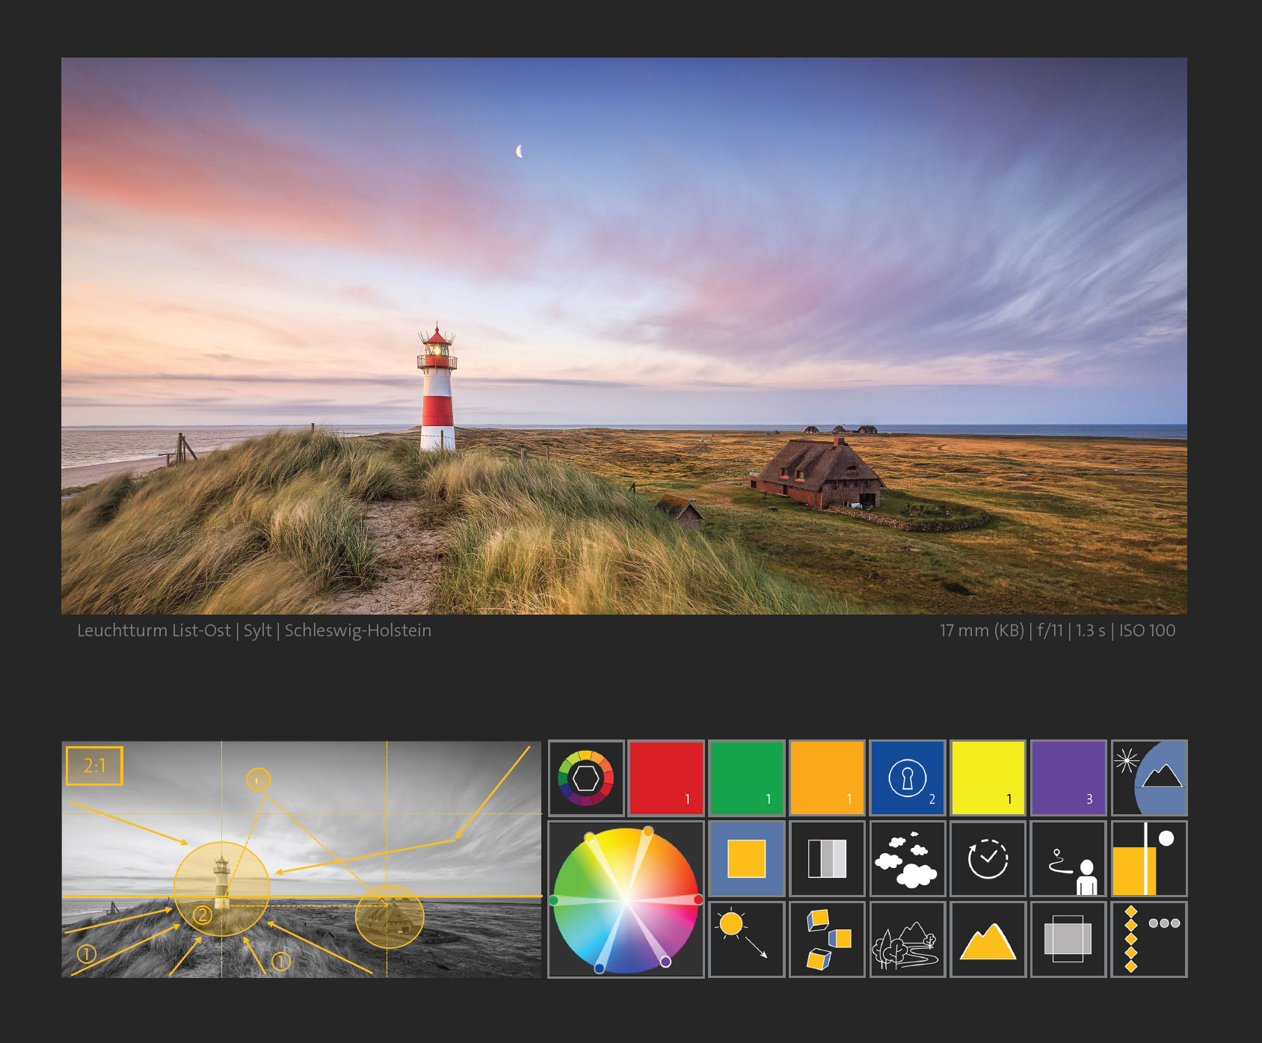Select the green color swatch
This screenshot has width=1262, height=1043.
point(747,778)
